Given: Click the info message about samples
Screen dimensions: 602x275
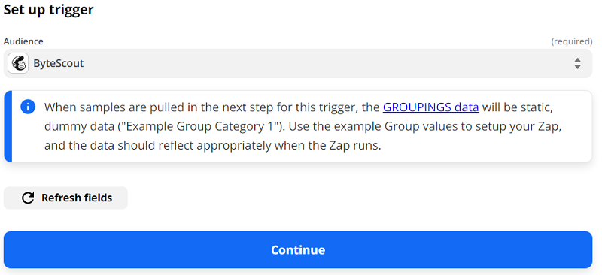Looking at the screenshot, I should 303,126.
